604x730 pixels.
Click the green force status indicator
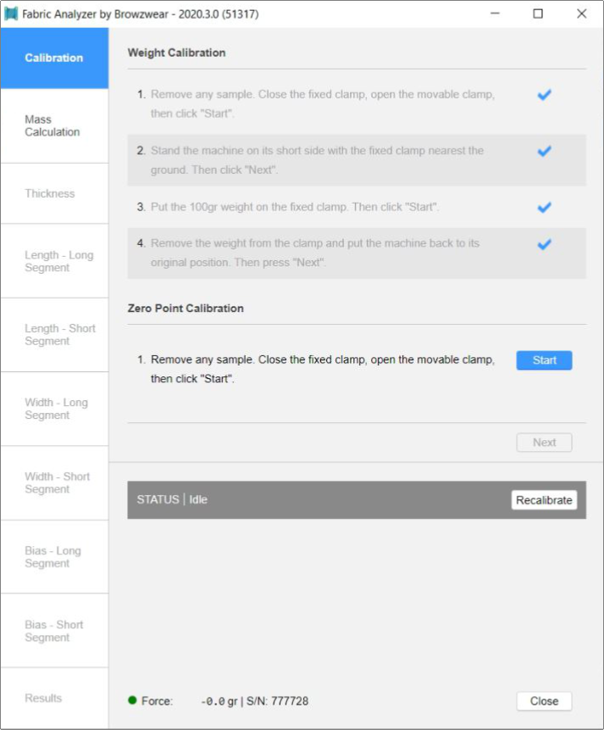pos(132,700)
